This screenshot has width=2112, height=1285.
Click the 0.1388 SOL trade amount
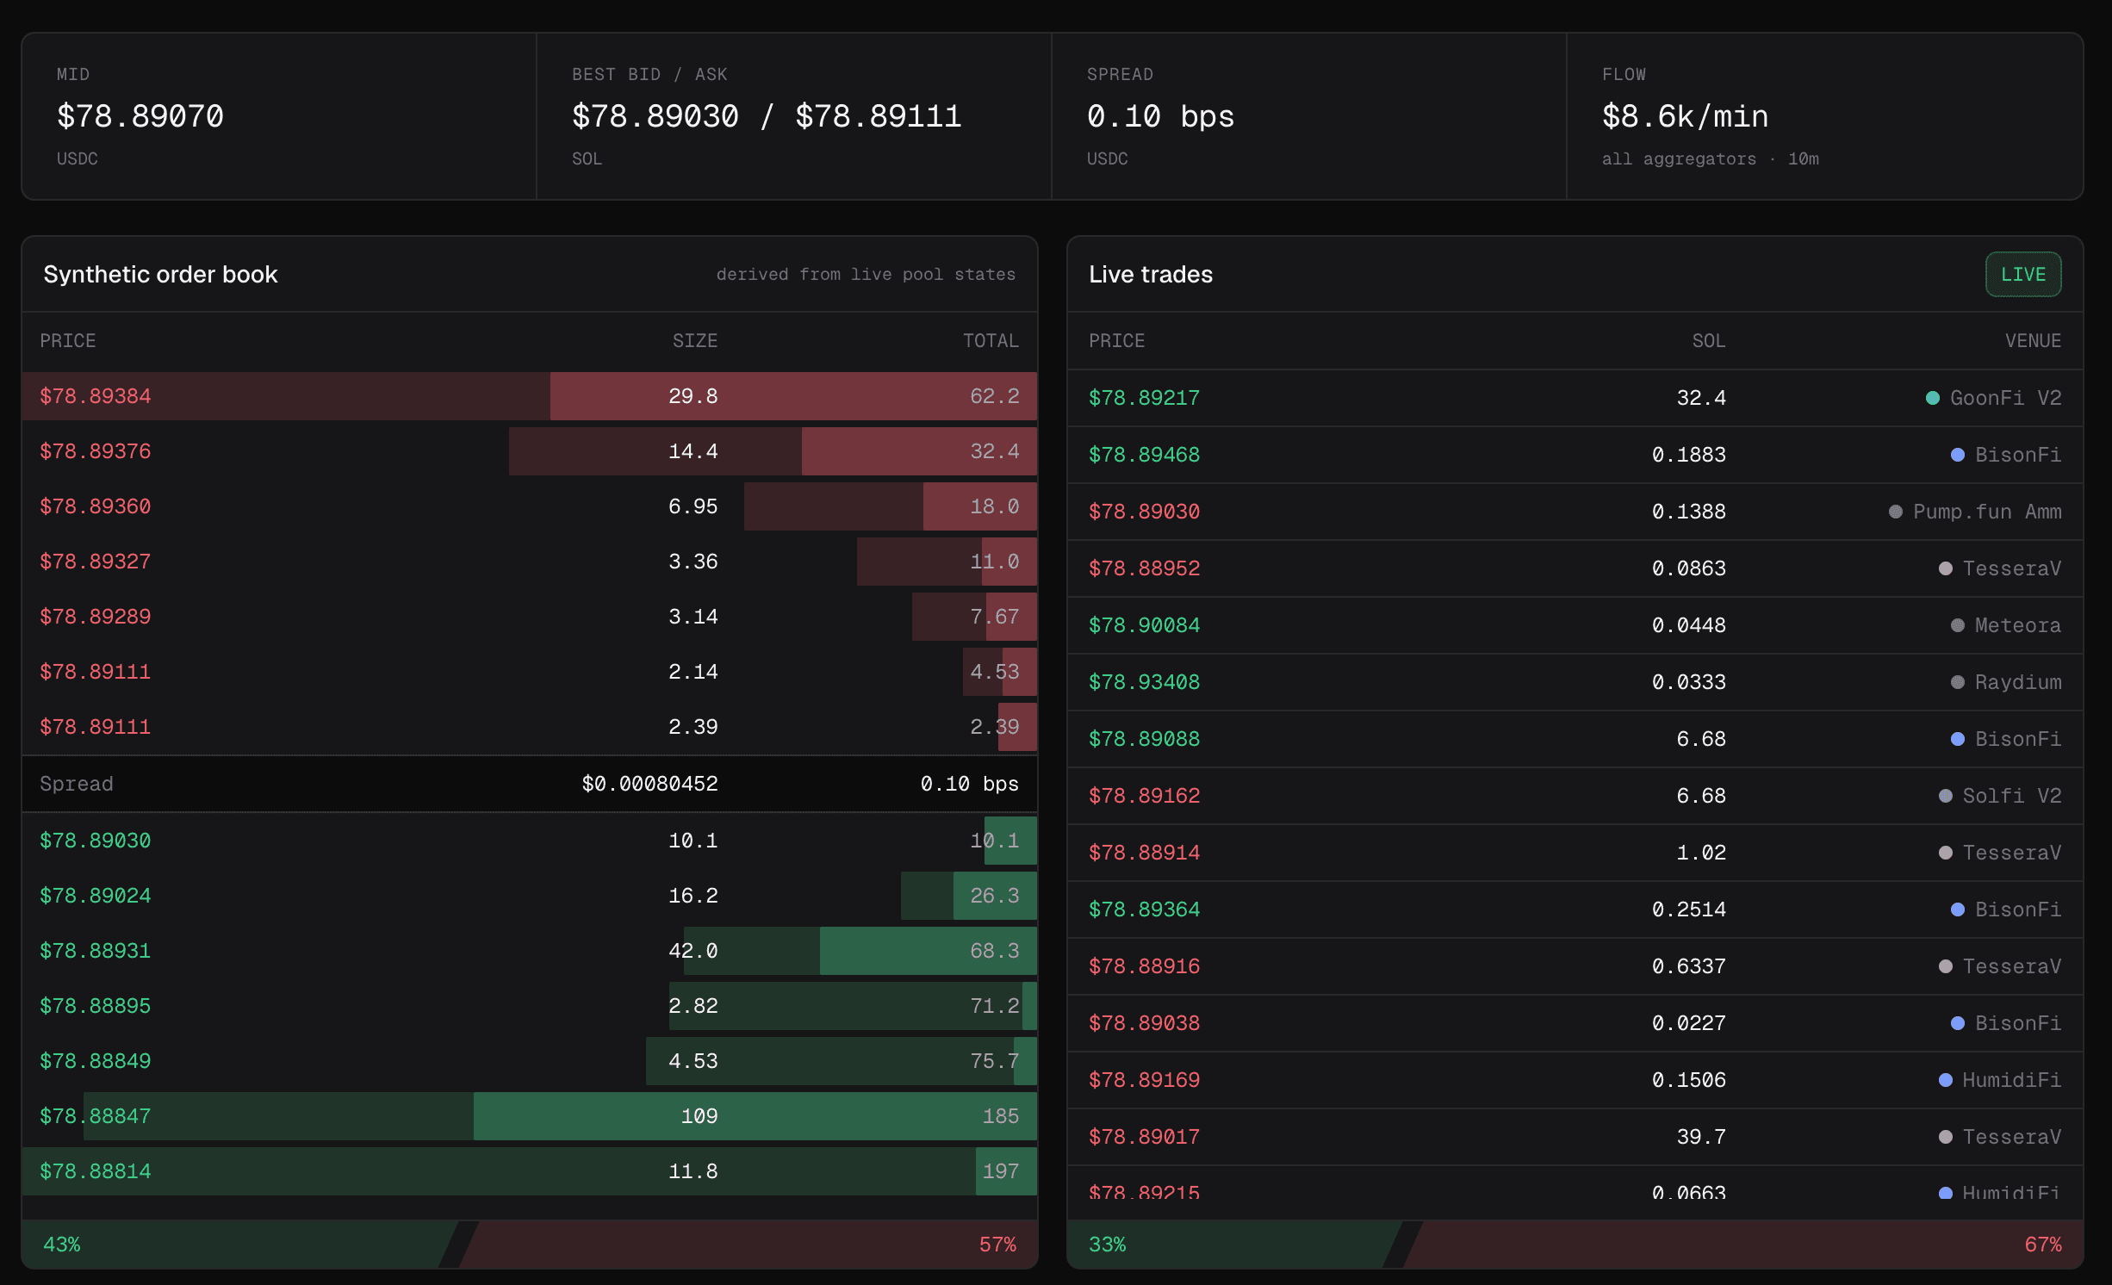pyautogui.click(x=1689, y=512)
